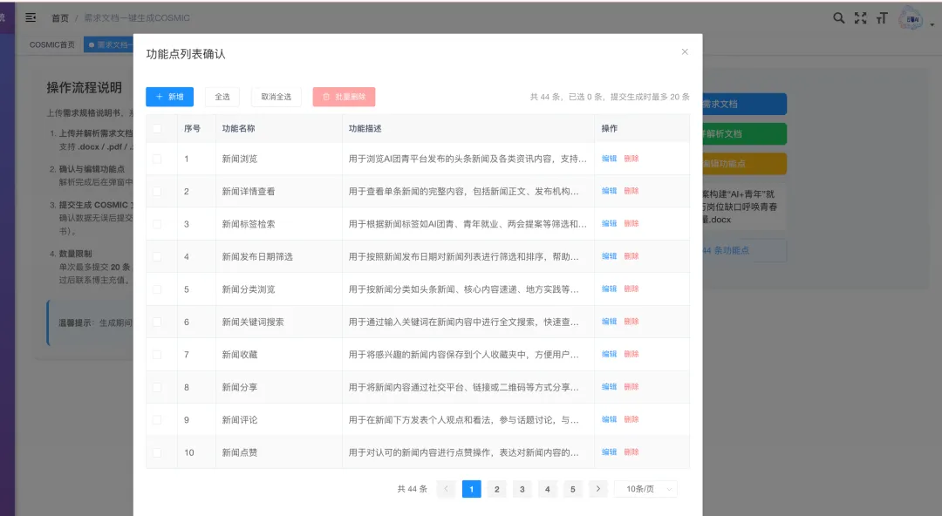Edit the 新闻详情查看 row
The width and height of the screenshot is (942, 516).
coord(609,191)
